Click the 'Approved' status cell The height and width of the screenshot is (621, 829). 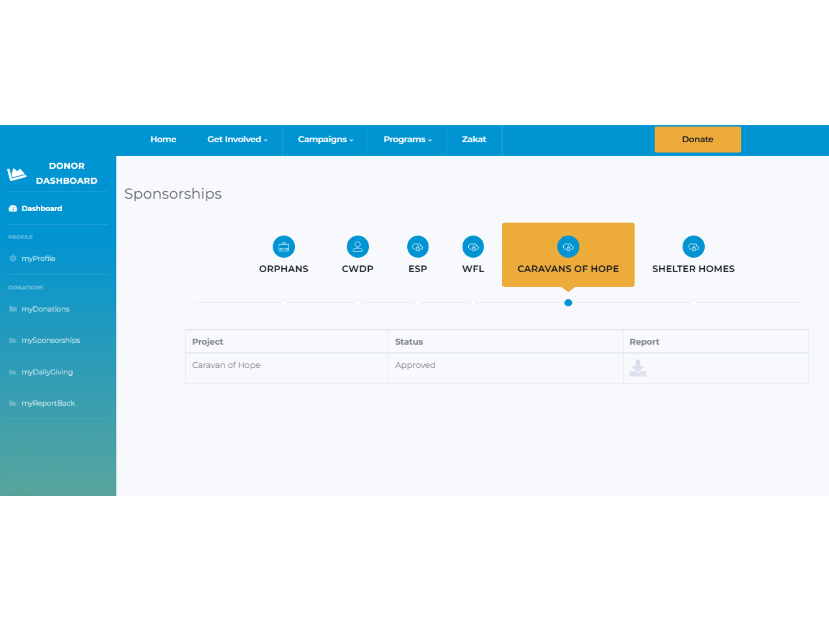point(506,368)
